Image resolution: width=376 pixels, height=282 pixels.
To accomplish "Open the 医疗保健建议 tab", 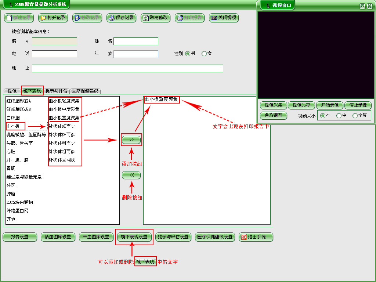I will coord(85,91).
